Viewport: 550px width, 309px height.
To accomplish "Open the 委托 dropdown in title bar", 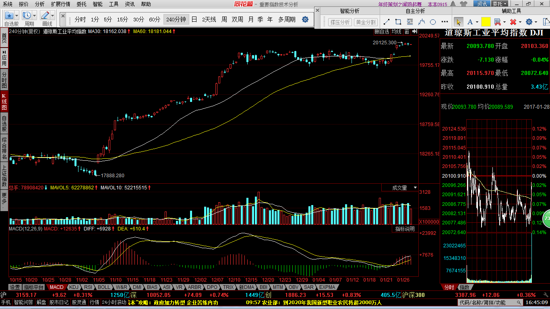I will pos(499,4).
